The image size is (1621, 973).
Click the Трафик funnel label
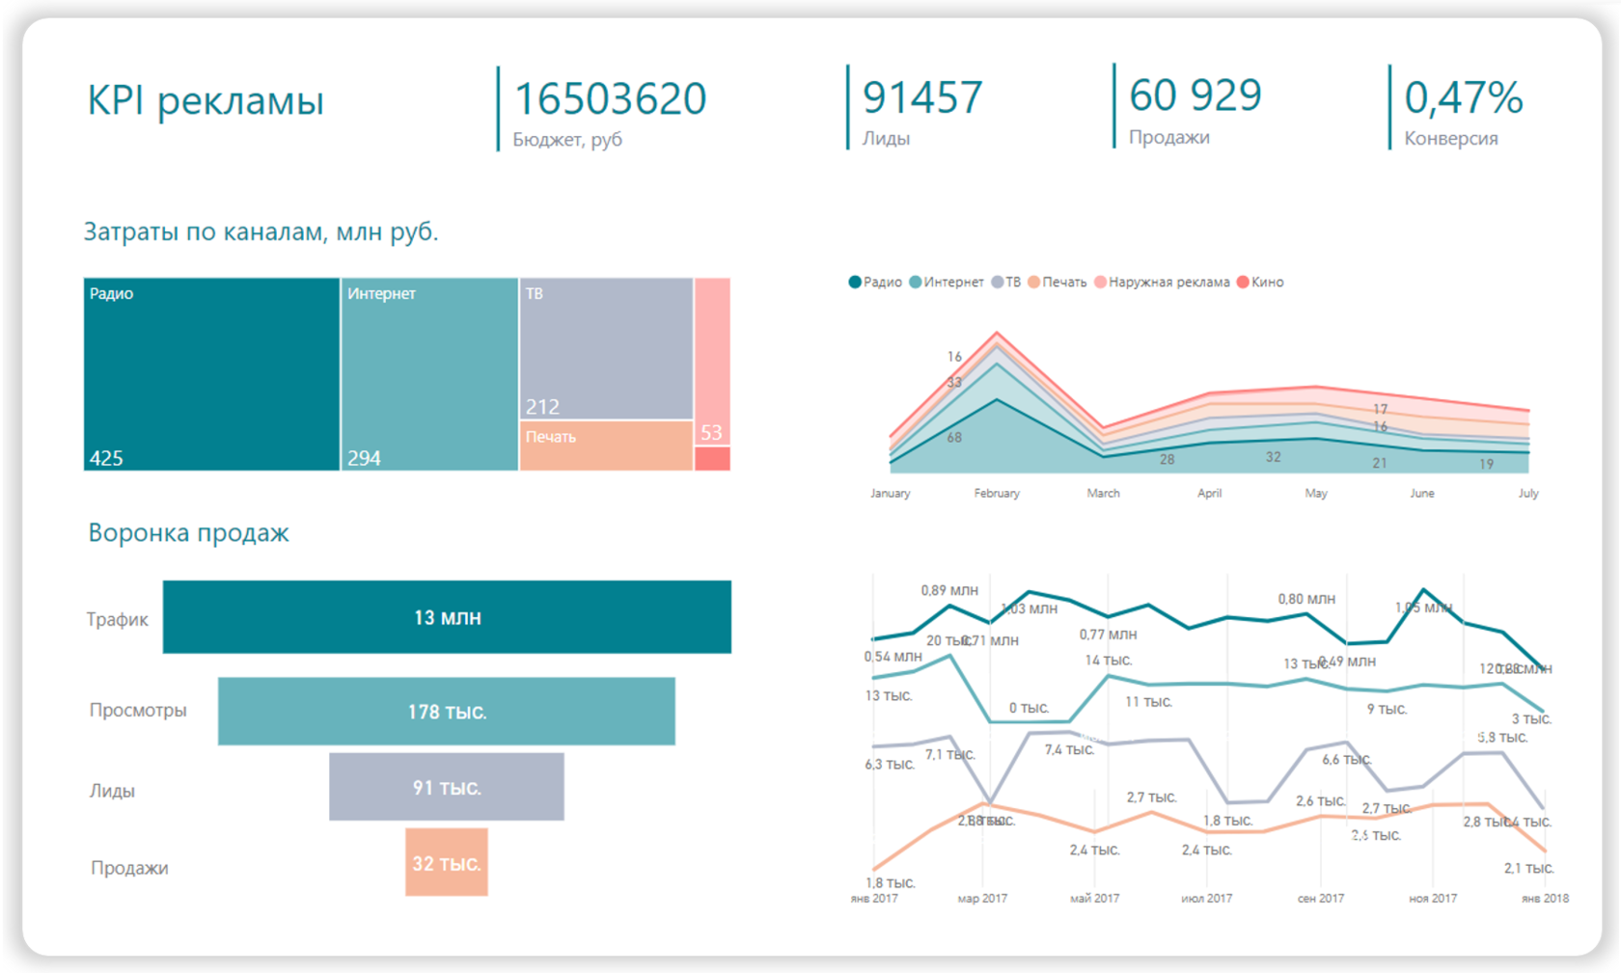(x=117, y=619)
